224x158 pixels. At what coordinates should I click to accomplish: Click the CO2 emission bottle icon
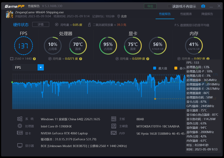[89, 24]
